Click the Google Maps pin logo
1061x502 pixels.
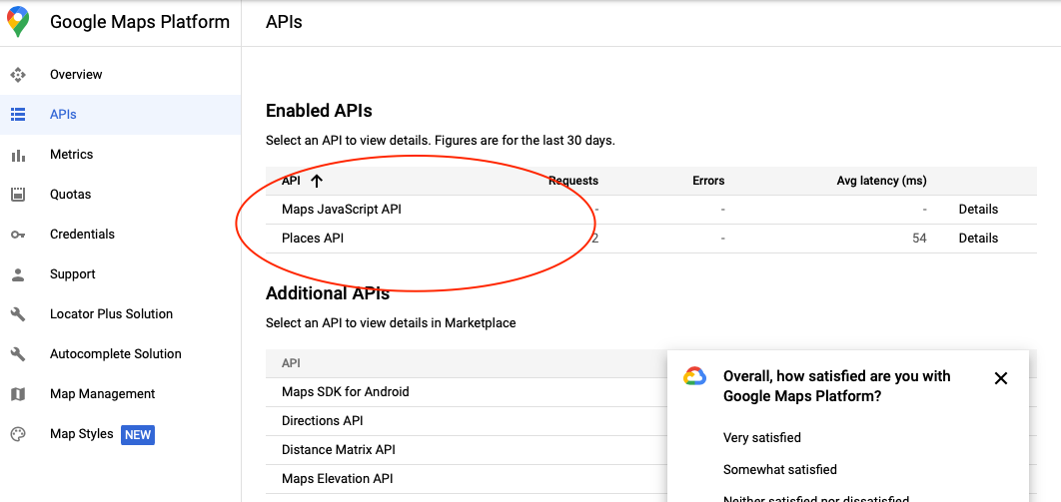(18, 22)
